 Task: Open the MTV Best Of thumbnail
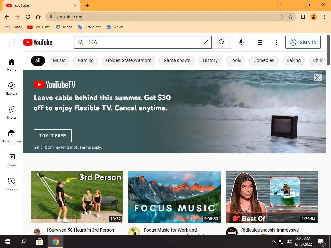coord(272,197)
